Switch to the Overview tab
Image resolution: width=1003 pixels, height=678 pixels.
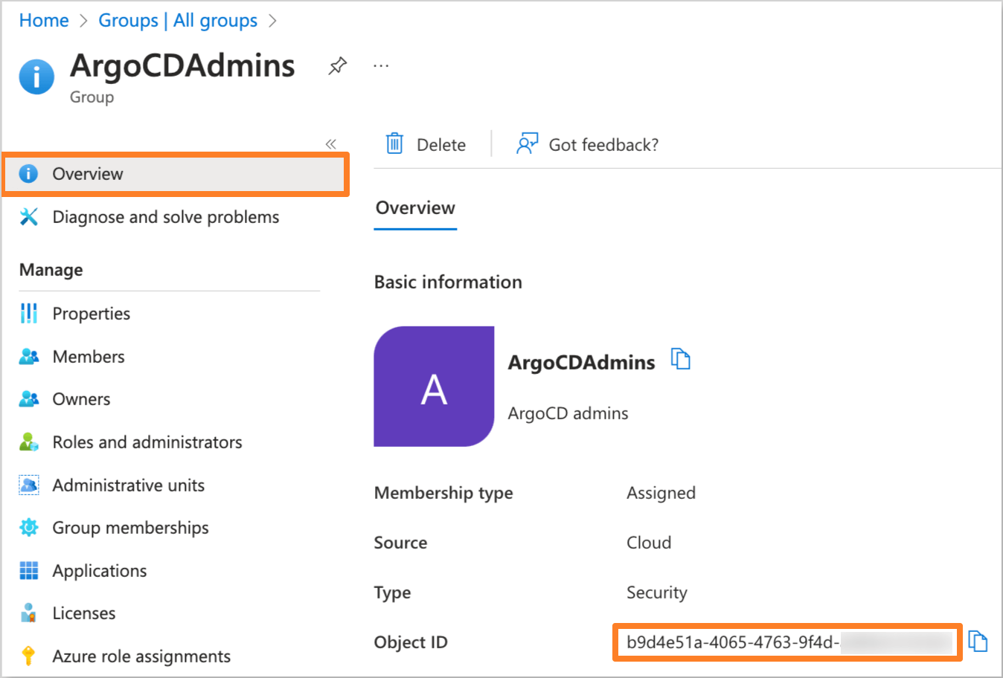414,208
